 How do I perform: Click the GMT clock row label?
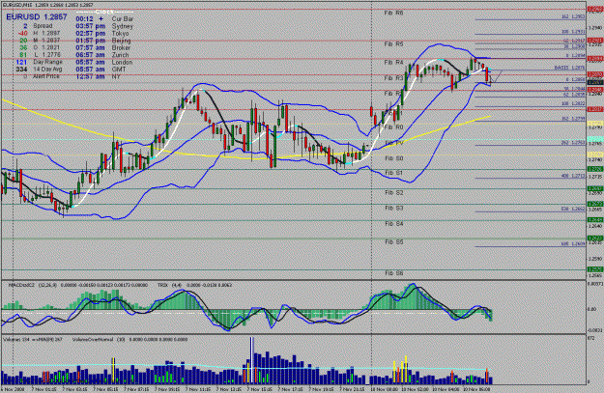point(119,70)
